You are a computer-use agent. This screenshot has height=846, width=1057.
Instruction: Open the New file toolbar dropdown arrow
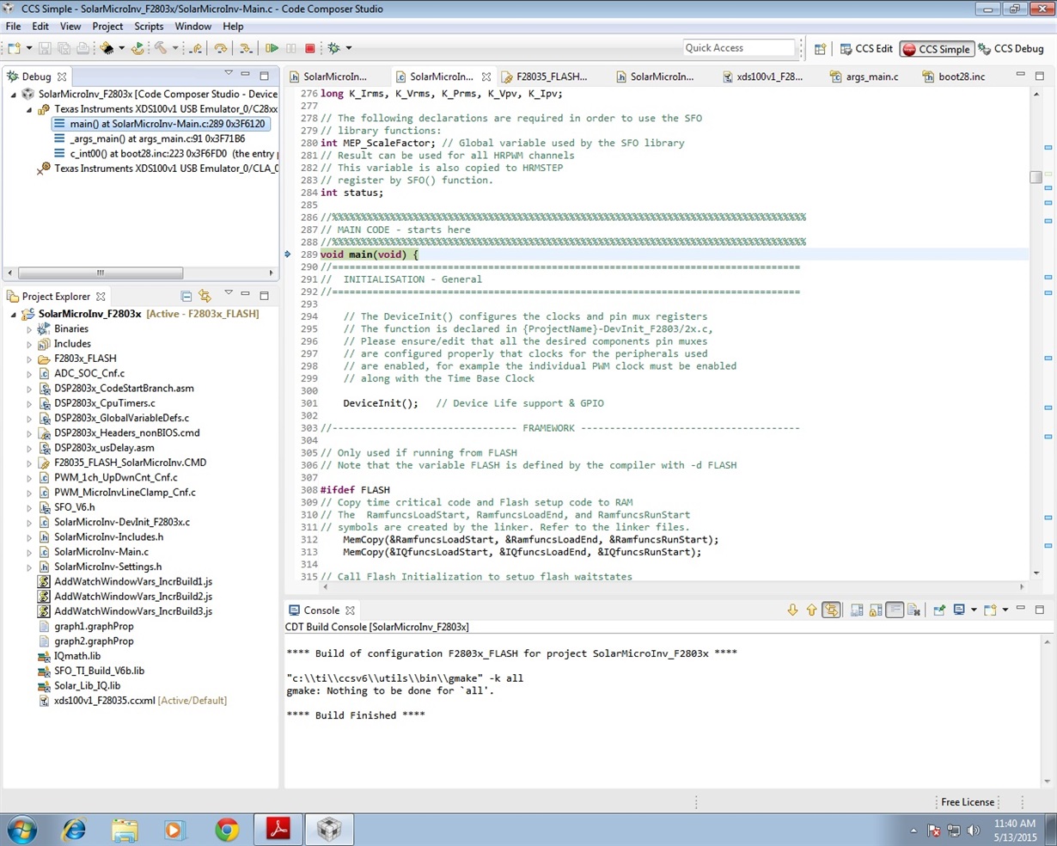click(29, 48)
